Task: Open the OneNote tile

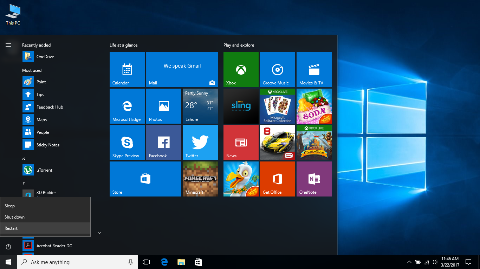Action: (x=314, y=179)
